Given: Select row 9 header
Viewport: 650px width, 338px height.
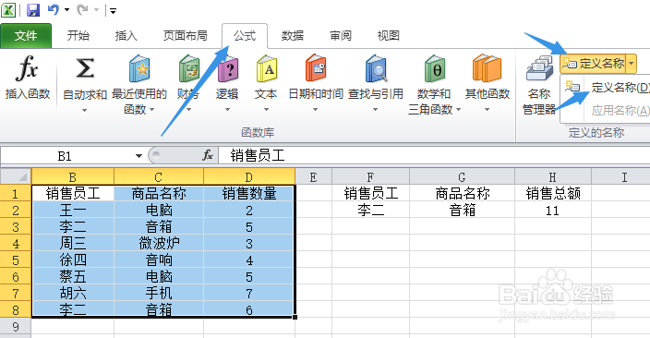Looking at the screenshot, I should click(x=16, y=326).
